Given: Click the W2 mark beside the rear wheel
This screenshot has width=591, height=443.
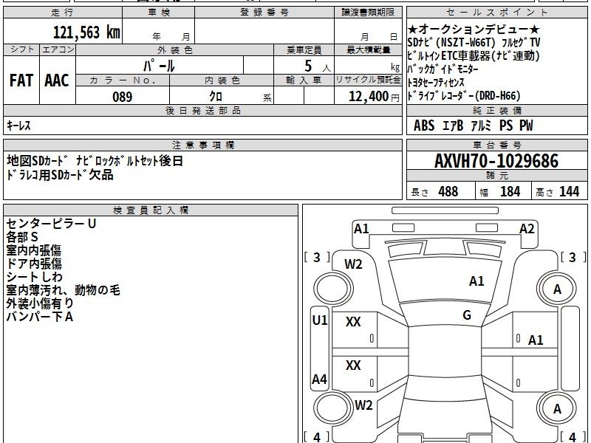Looking at the screenshot, I should [363, 405].
